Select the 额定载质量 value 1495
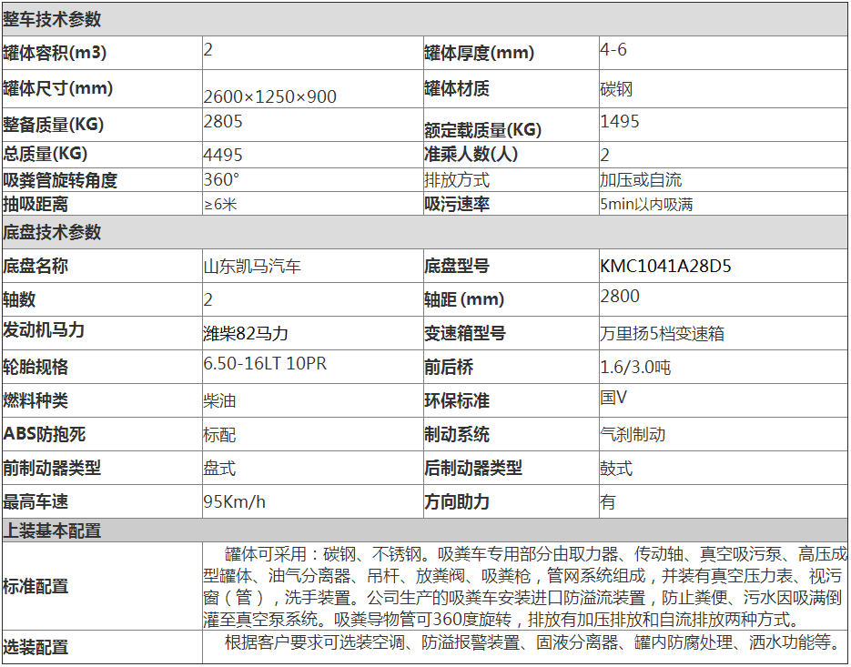851x667 pixels. coord(620,121)
